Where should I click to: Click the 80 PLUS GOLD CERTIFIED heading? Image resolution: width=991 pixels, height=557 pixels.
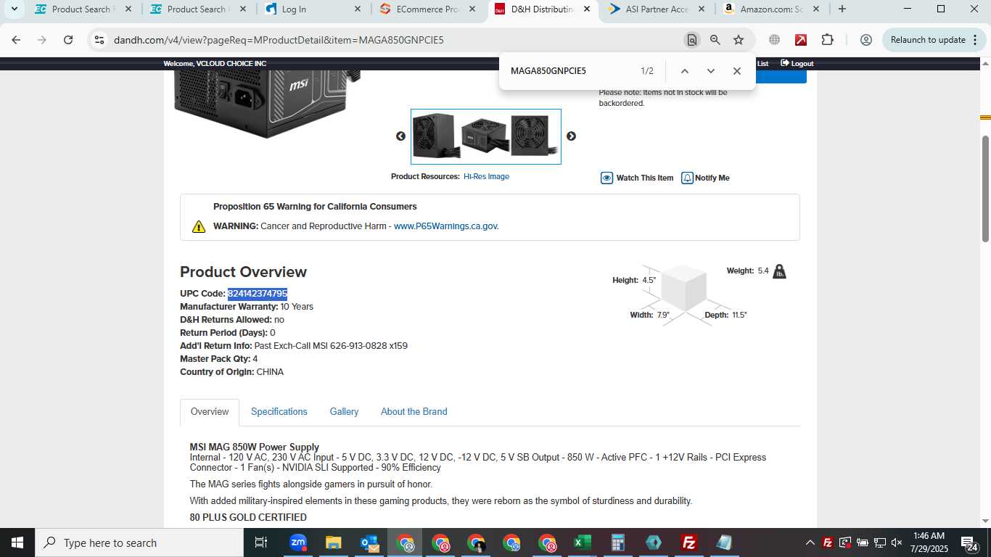[248, 517]
